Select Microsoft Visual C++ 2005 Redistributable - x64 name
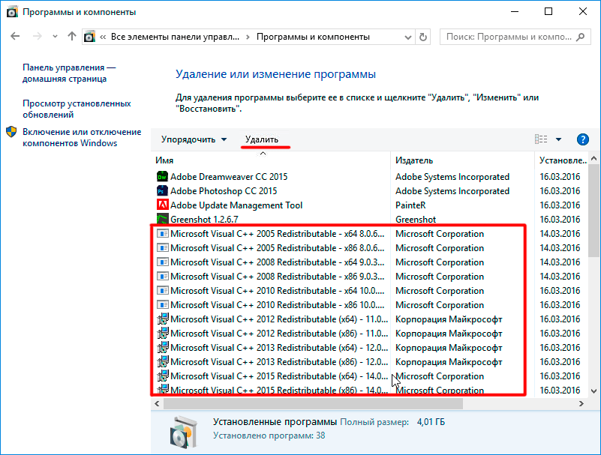Viewport: 601px width, 455px height. (x=277, y=234)
